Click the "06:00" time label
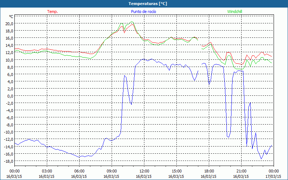The image size is (288, 180). pyautogui.click(x=79, y=171)
